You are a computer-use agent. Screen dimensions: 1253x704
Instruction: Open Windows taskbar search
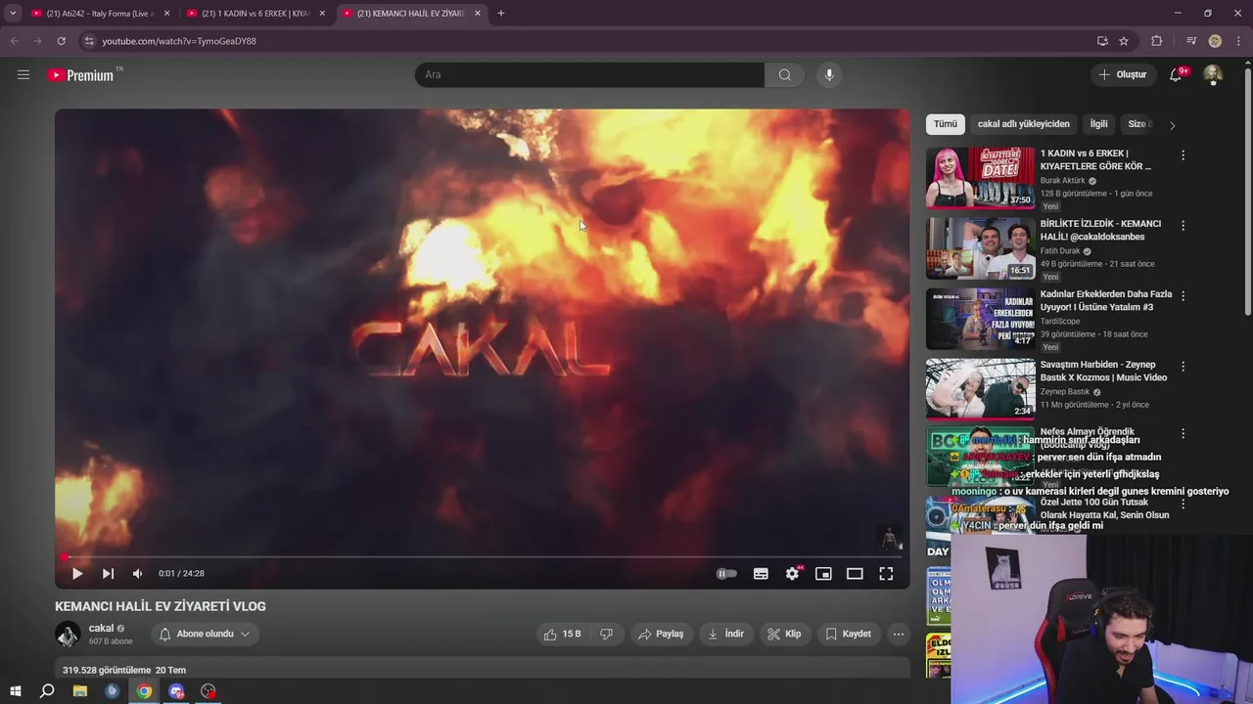pyautogui.click(x=46, y=691)
